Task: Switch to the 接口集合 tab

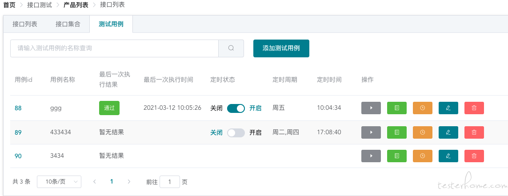Action: pos(68,24)
